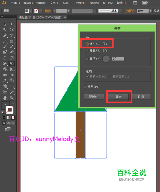Select the Perspective Grid tool
This screenshot has width=160, height=192.
12,69
